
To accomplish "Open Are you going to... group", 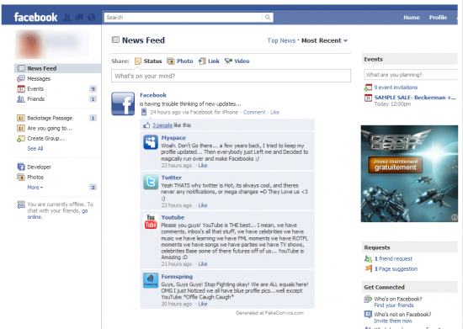I will click(50, 129).
